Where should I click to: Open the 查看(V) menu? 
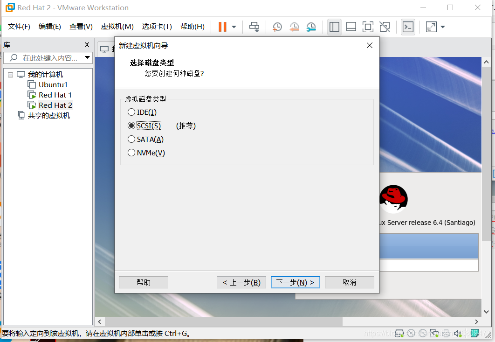tap(81, 27)
